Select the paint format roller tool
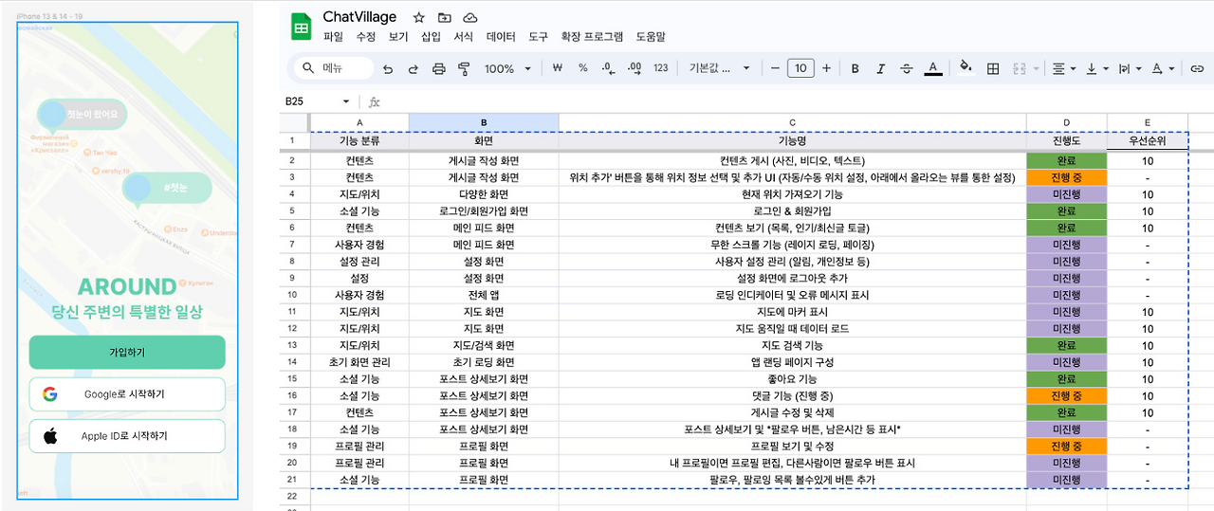Image resolution: width=1214 pixels, height=511 pixels. [x=465, y=68]
